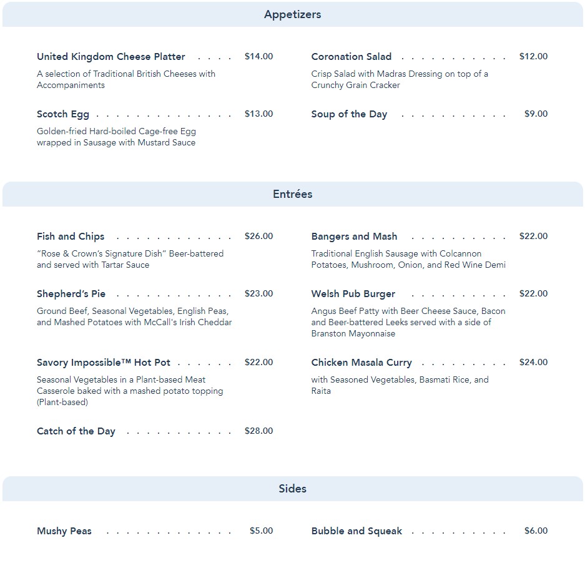Click the Sides section header

[292, 489]
